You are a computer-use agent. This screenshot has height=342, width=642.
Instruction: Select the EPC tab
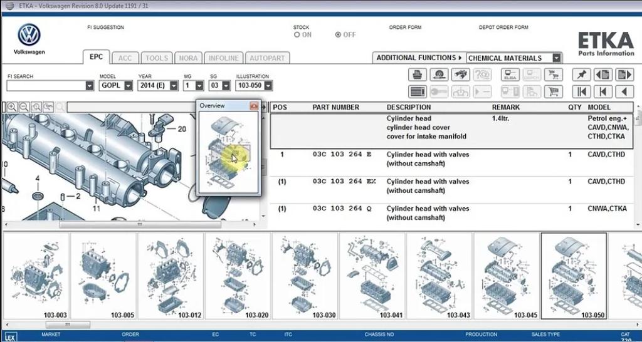(96, 57)
